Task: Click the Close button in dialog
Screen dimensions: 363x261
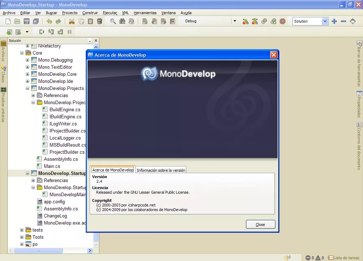Action: [261, 225]
